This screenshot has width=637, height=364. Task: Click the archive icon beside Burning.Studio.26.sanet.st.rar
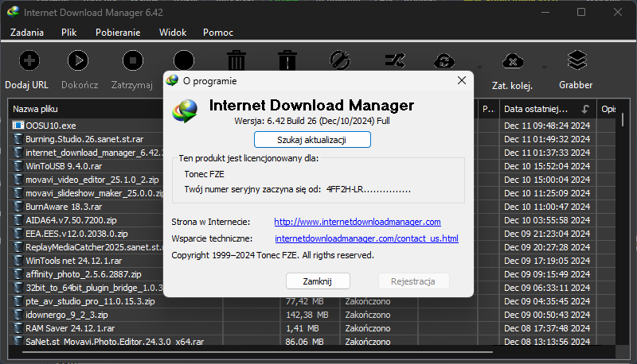pos(18,139)
